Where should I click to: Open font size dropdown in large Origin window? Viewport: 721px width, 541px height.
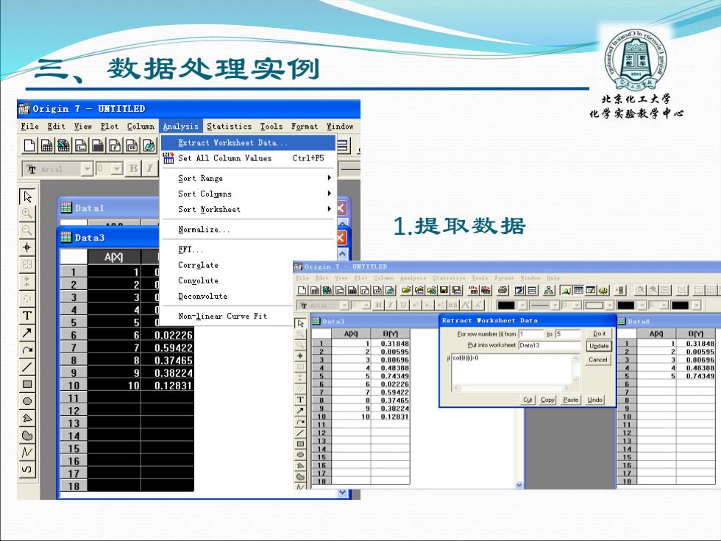[117, 169]
